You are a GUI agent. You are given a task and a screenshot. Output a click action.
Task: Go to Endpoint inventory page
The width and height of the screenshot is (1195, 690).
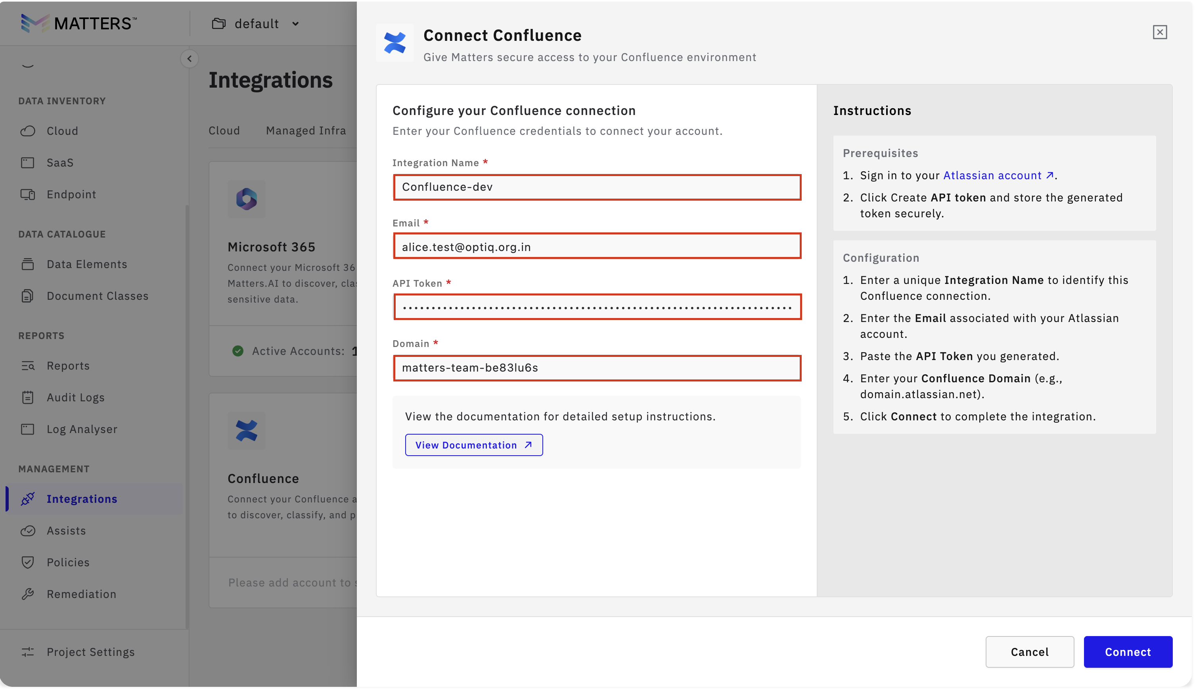click(71, 194)
